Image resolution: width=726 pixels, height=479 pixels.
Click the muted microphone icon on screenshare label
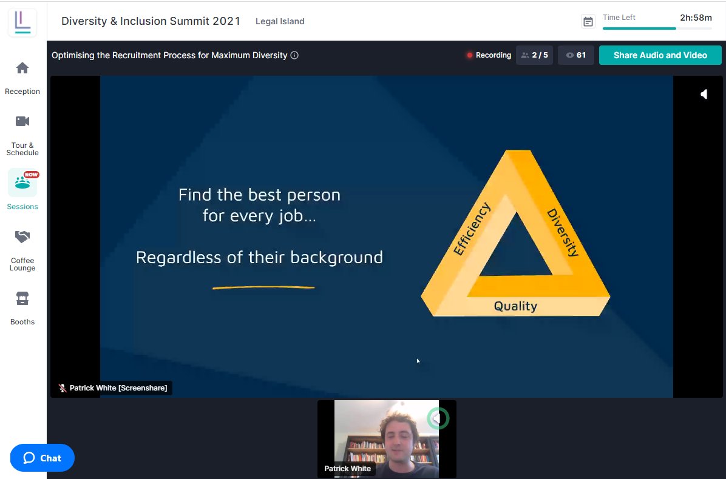click(x=63, y=388)
